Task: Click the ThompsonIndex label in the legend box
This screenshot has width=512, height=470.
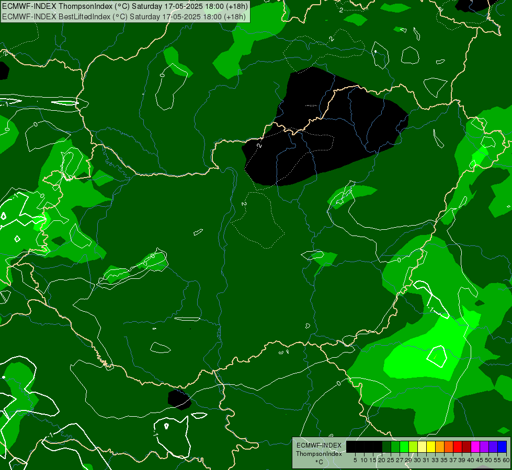Action: [x=319, y=454]
